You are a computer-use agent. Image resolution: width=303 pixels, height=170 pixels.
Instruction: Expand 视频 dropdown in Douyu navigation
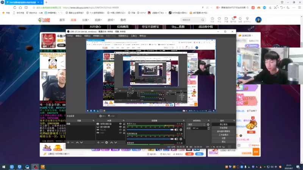point(98,20)
